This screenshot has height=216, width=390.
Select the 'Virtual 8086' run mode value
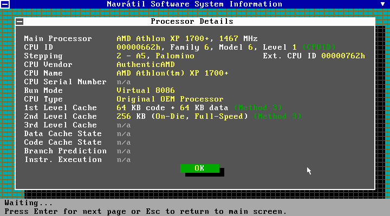point(146,91)
